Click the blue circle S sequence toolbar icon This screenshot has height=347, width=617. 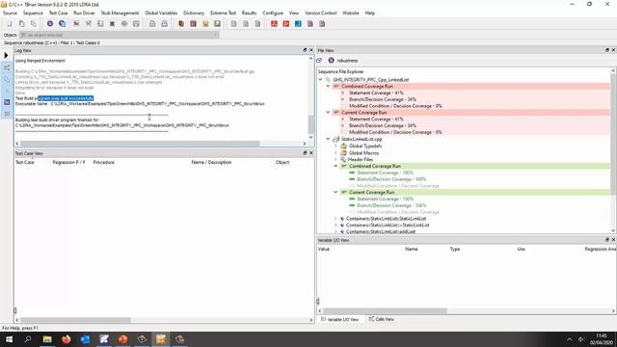point(50,23)
